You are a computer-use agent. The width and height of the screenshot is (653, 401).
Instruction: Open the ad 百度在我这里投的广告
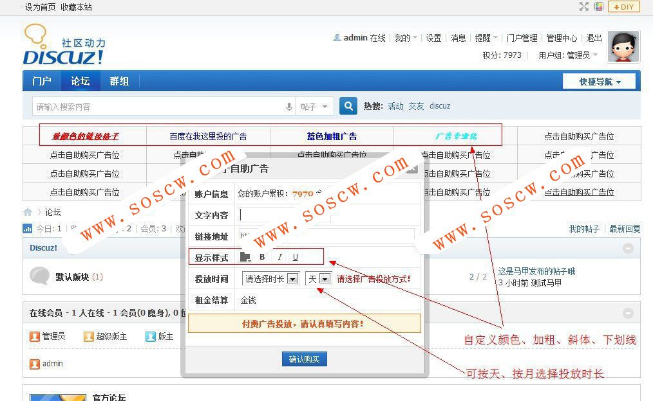(x=208, y=136)
